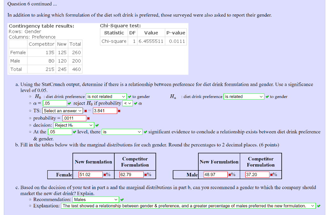Click the probability field showing .0011

click(x=74, y=118)
